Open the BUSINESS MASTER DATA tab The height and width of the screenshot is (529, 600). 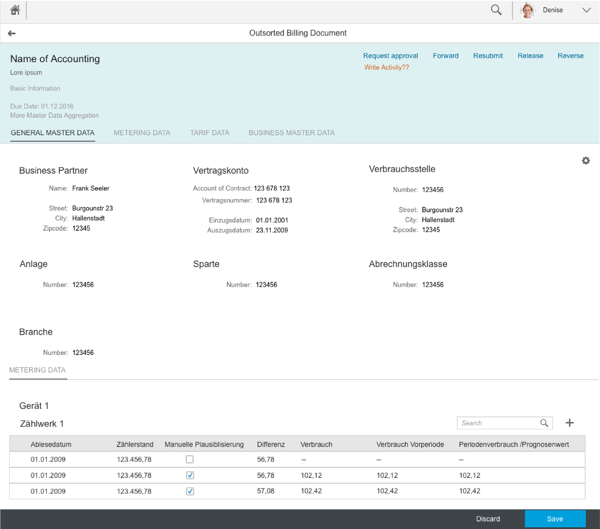click(x=291, y=133)
